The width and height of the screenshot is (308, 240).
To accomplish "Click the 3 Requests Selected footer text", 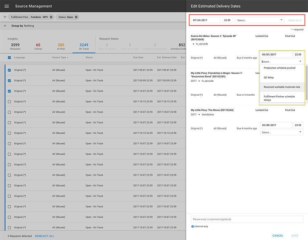I will [20, 236].
